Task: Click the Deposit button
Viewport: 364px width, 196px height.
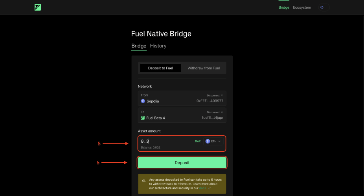Action: click(x=182, y=163)
